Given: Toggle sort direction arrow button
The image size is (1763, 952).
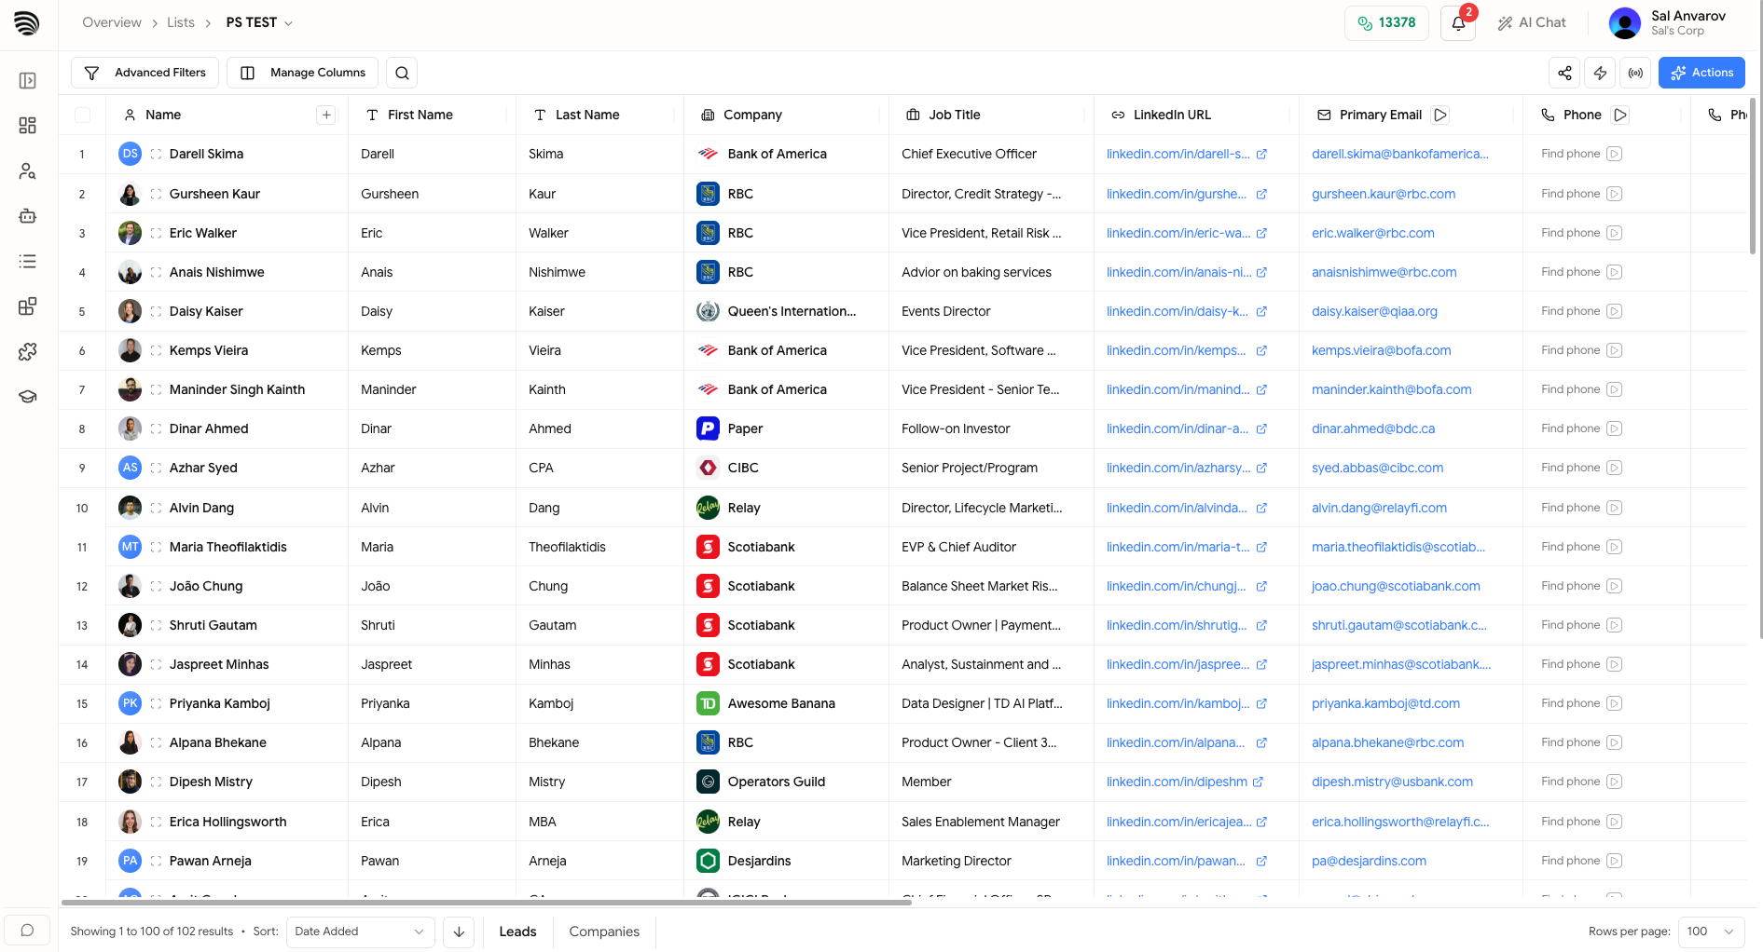Looking at the screenshot, I should coord(459,932).
